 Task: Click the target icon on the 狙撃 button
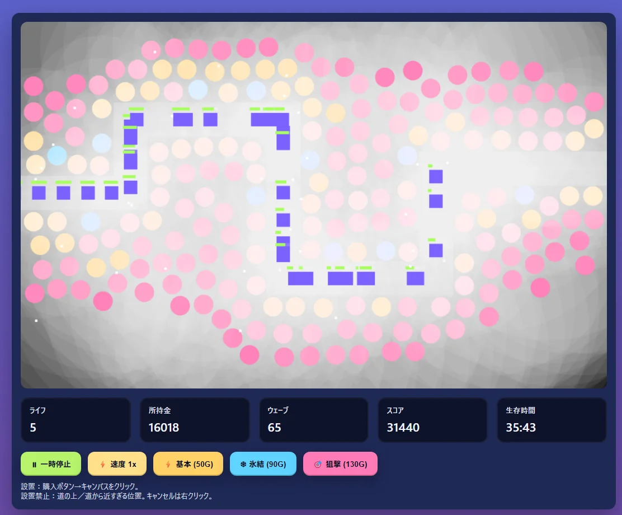pos(318,464)
